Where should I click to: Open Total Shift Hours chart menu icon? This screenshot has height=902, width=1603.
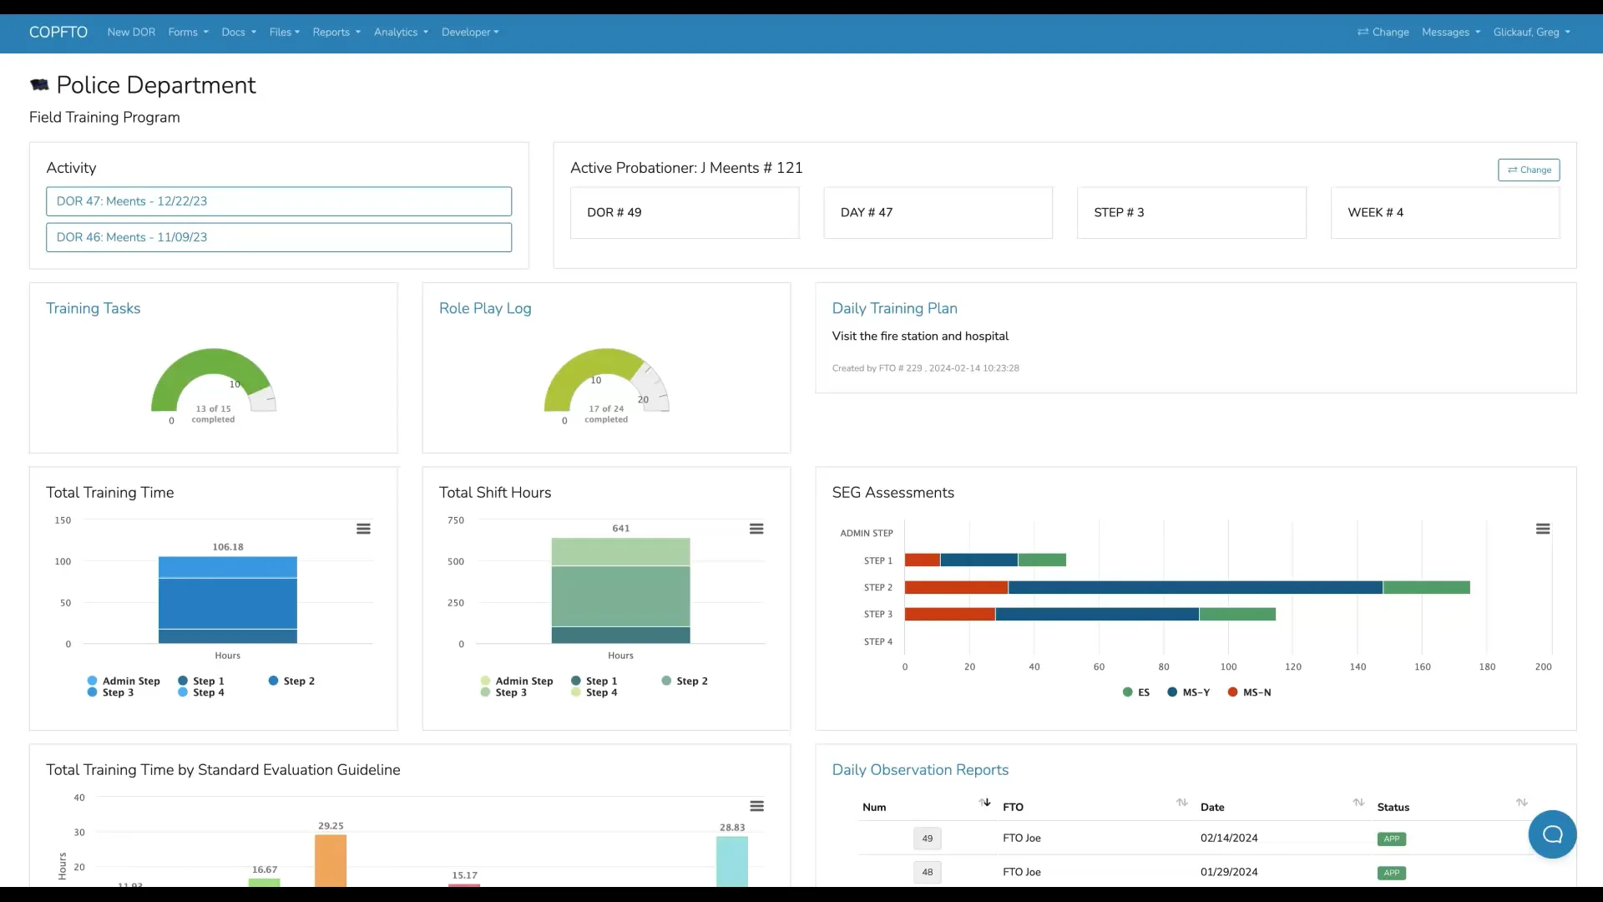pos(756,529)
